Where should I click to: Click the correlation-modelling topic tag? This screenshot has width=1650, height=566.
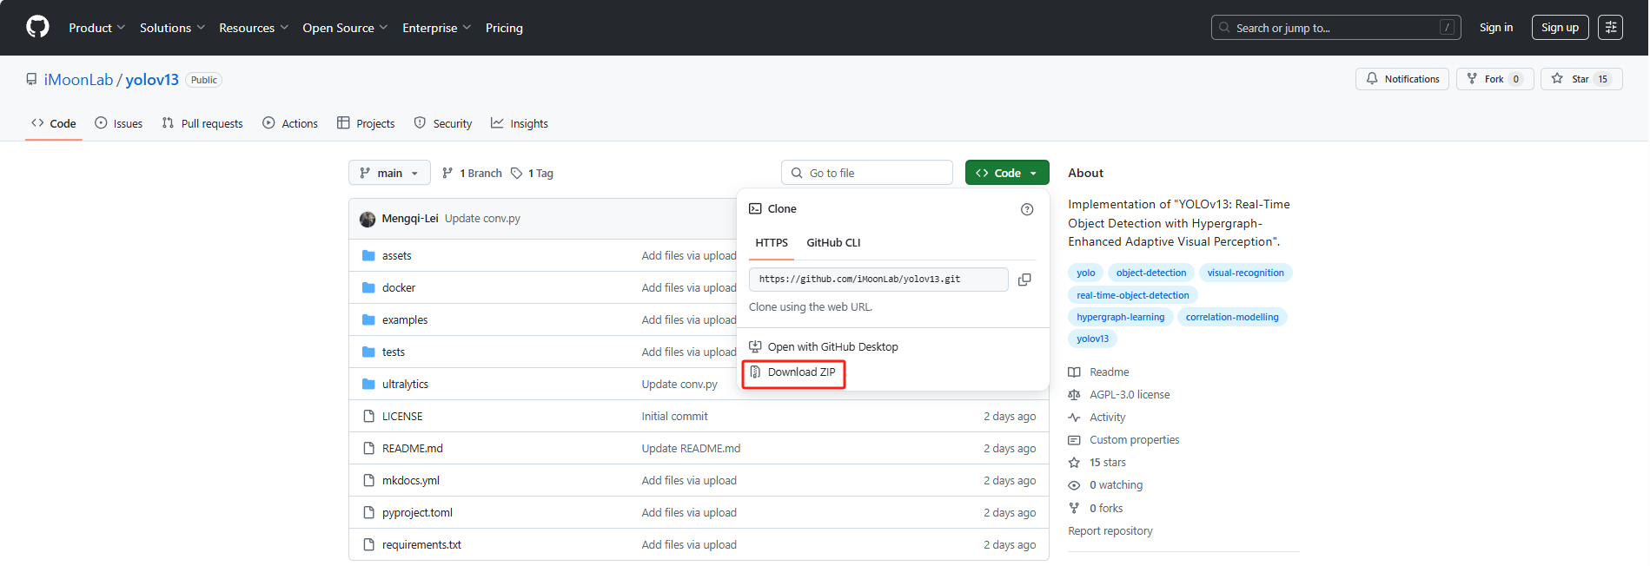(x=1232, y=317)
